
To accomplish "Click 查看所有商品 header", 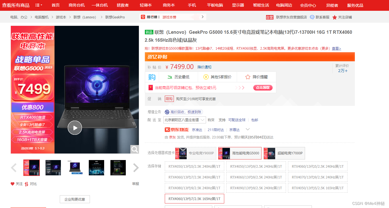I will pos(16,5).
